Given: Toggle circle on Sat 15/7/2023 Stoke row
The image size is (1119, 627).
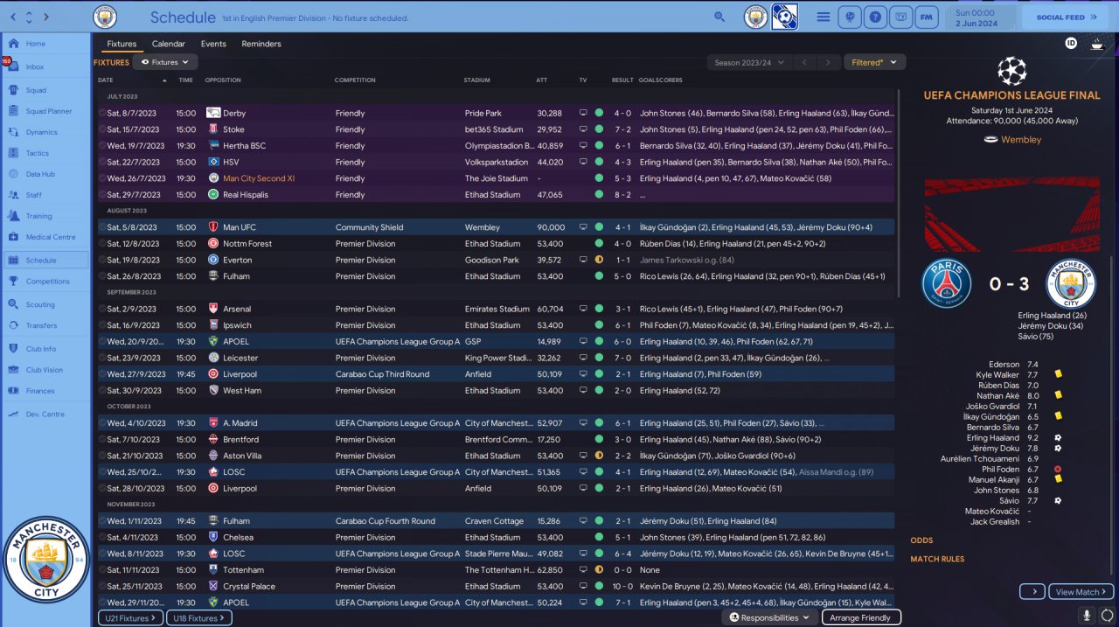Looking at the screenshot, I should tap(102, 129).
